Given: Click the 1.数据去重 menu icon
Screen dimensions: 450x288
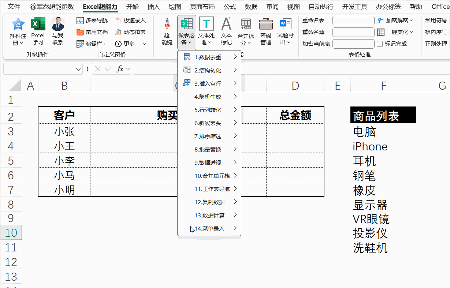Looking at the screenshot, I should [187, 57].
